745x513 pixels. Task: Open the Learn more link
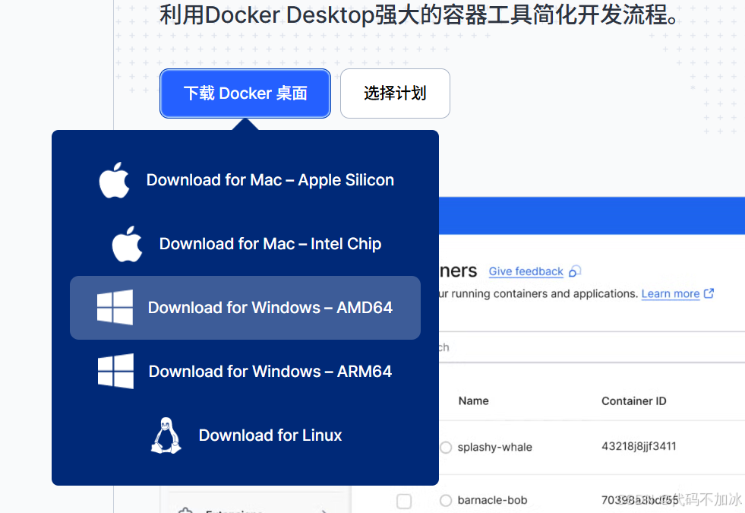point(671,294)
